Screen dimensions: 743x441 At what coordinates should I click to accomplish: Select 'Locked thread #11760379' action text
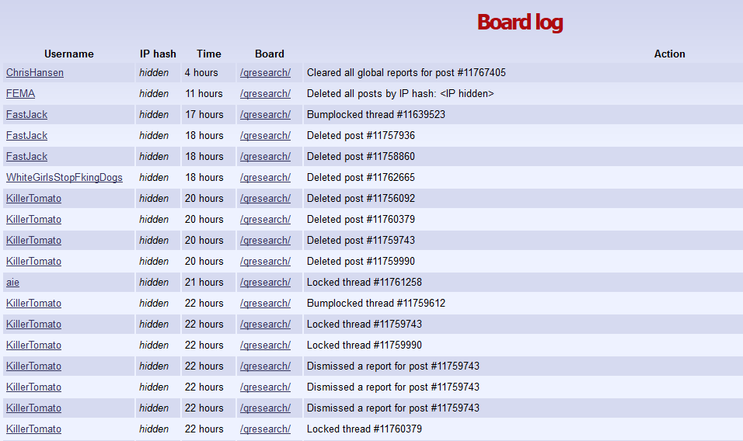pyautogui.click(x=365, y=429)
